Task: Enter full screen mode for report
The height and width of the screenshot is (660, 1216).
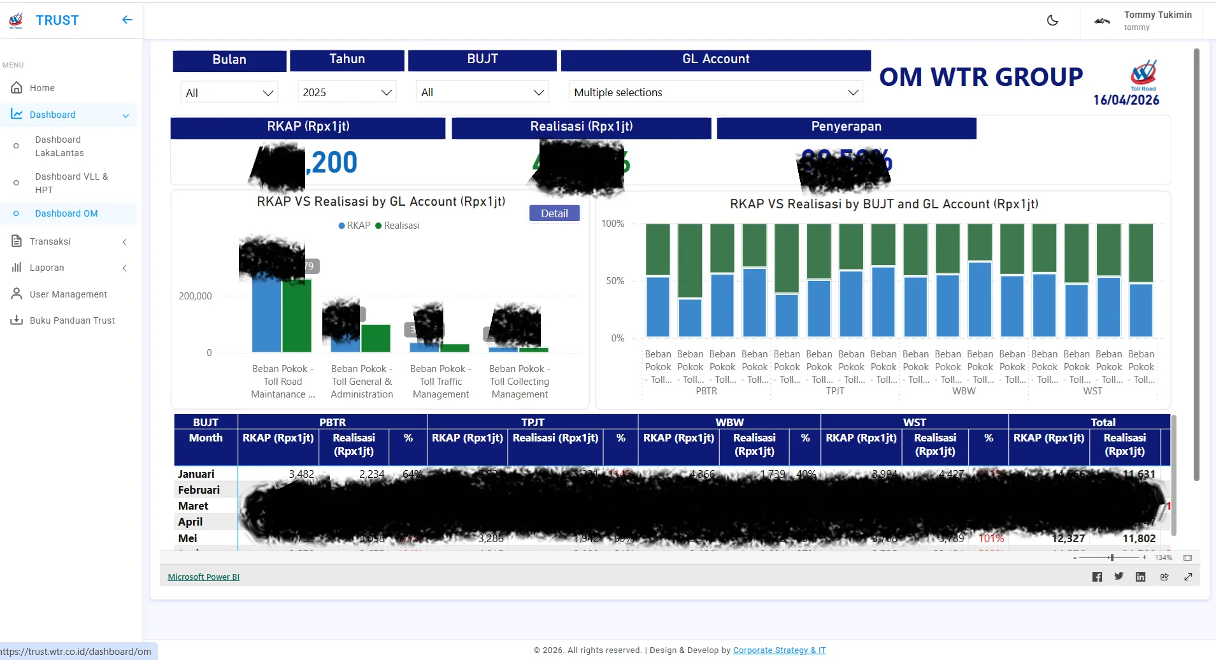Action: [x=1188, y=577]
